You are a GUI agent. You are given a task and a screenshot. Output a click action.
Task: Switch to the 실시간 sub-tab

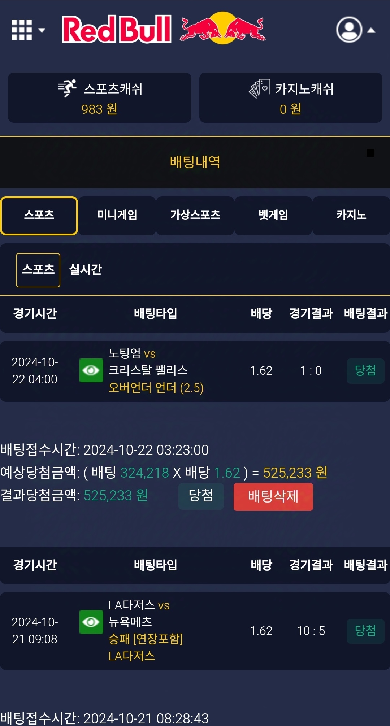pos(86,270)
